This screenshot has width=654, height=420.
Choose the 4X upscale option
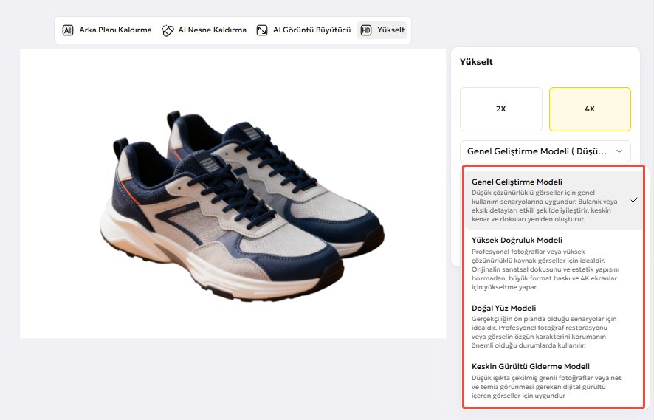(590, 109)
